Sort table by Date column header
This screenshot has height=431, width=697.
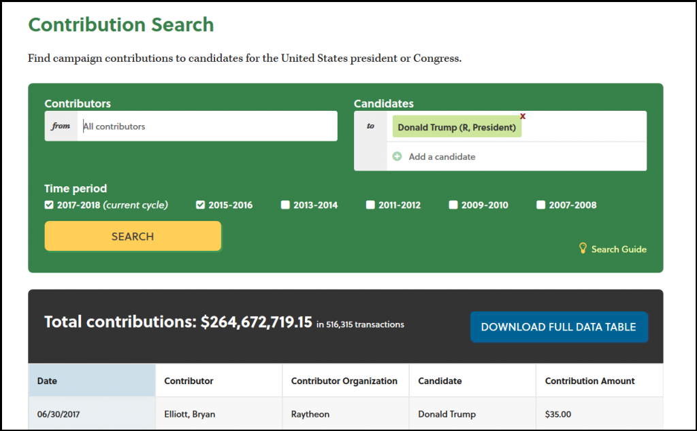[x=92, y=381]
